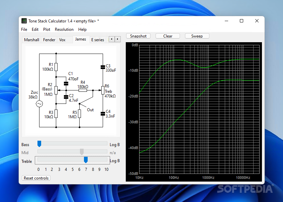Screen dimensions: 283x202
Task: Click the Reset controls button
Action: pos(36,178)
